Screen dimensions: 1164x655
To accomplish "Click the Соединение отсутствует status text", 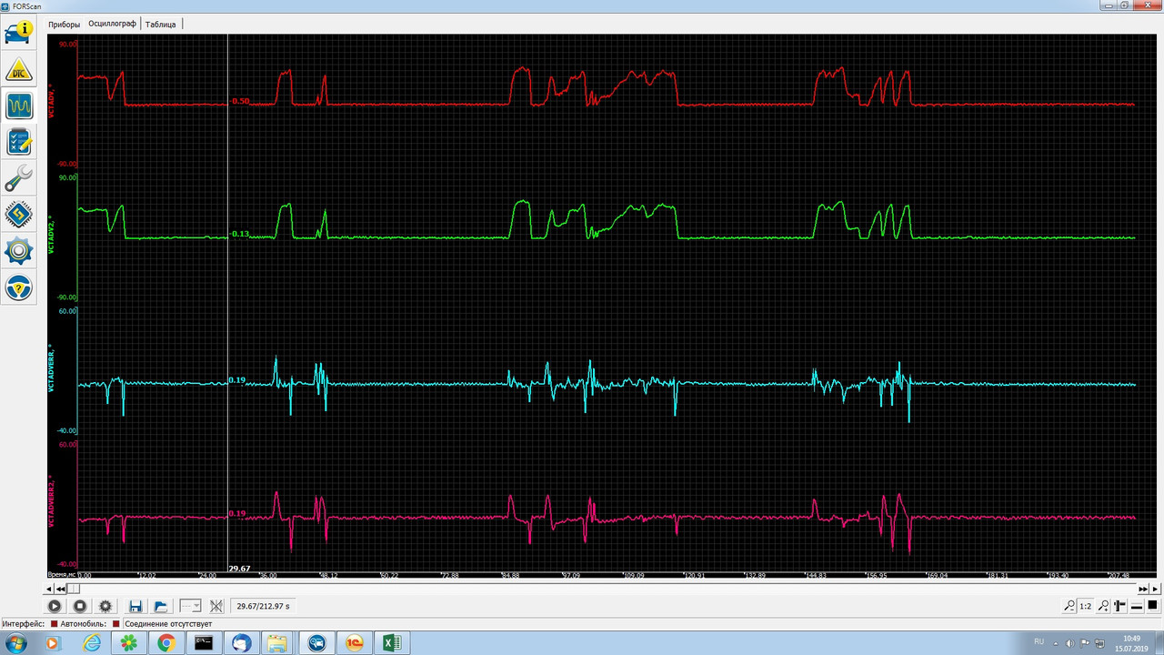I will click(x=168, y=624).
